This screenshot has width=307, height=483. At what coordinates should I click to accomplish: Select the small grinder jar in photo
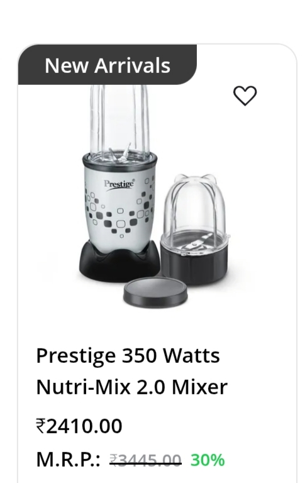195,228
